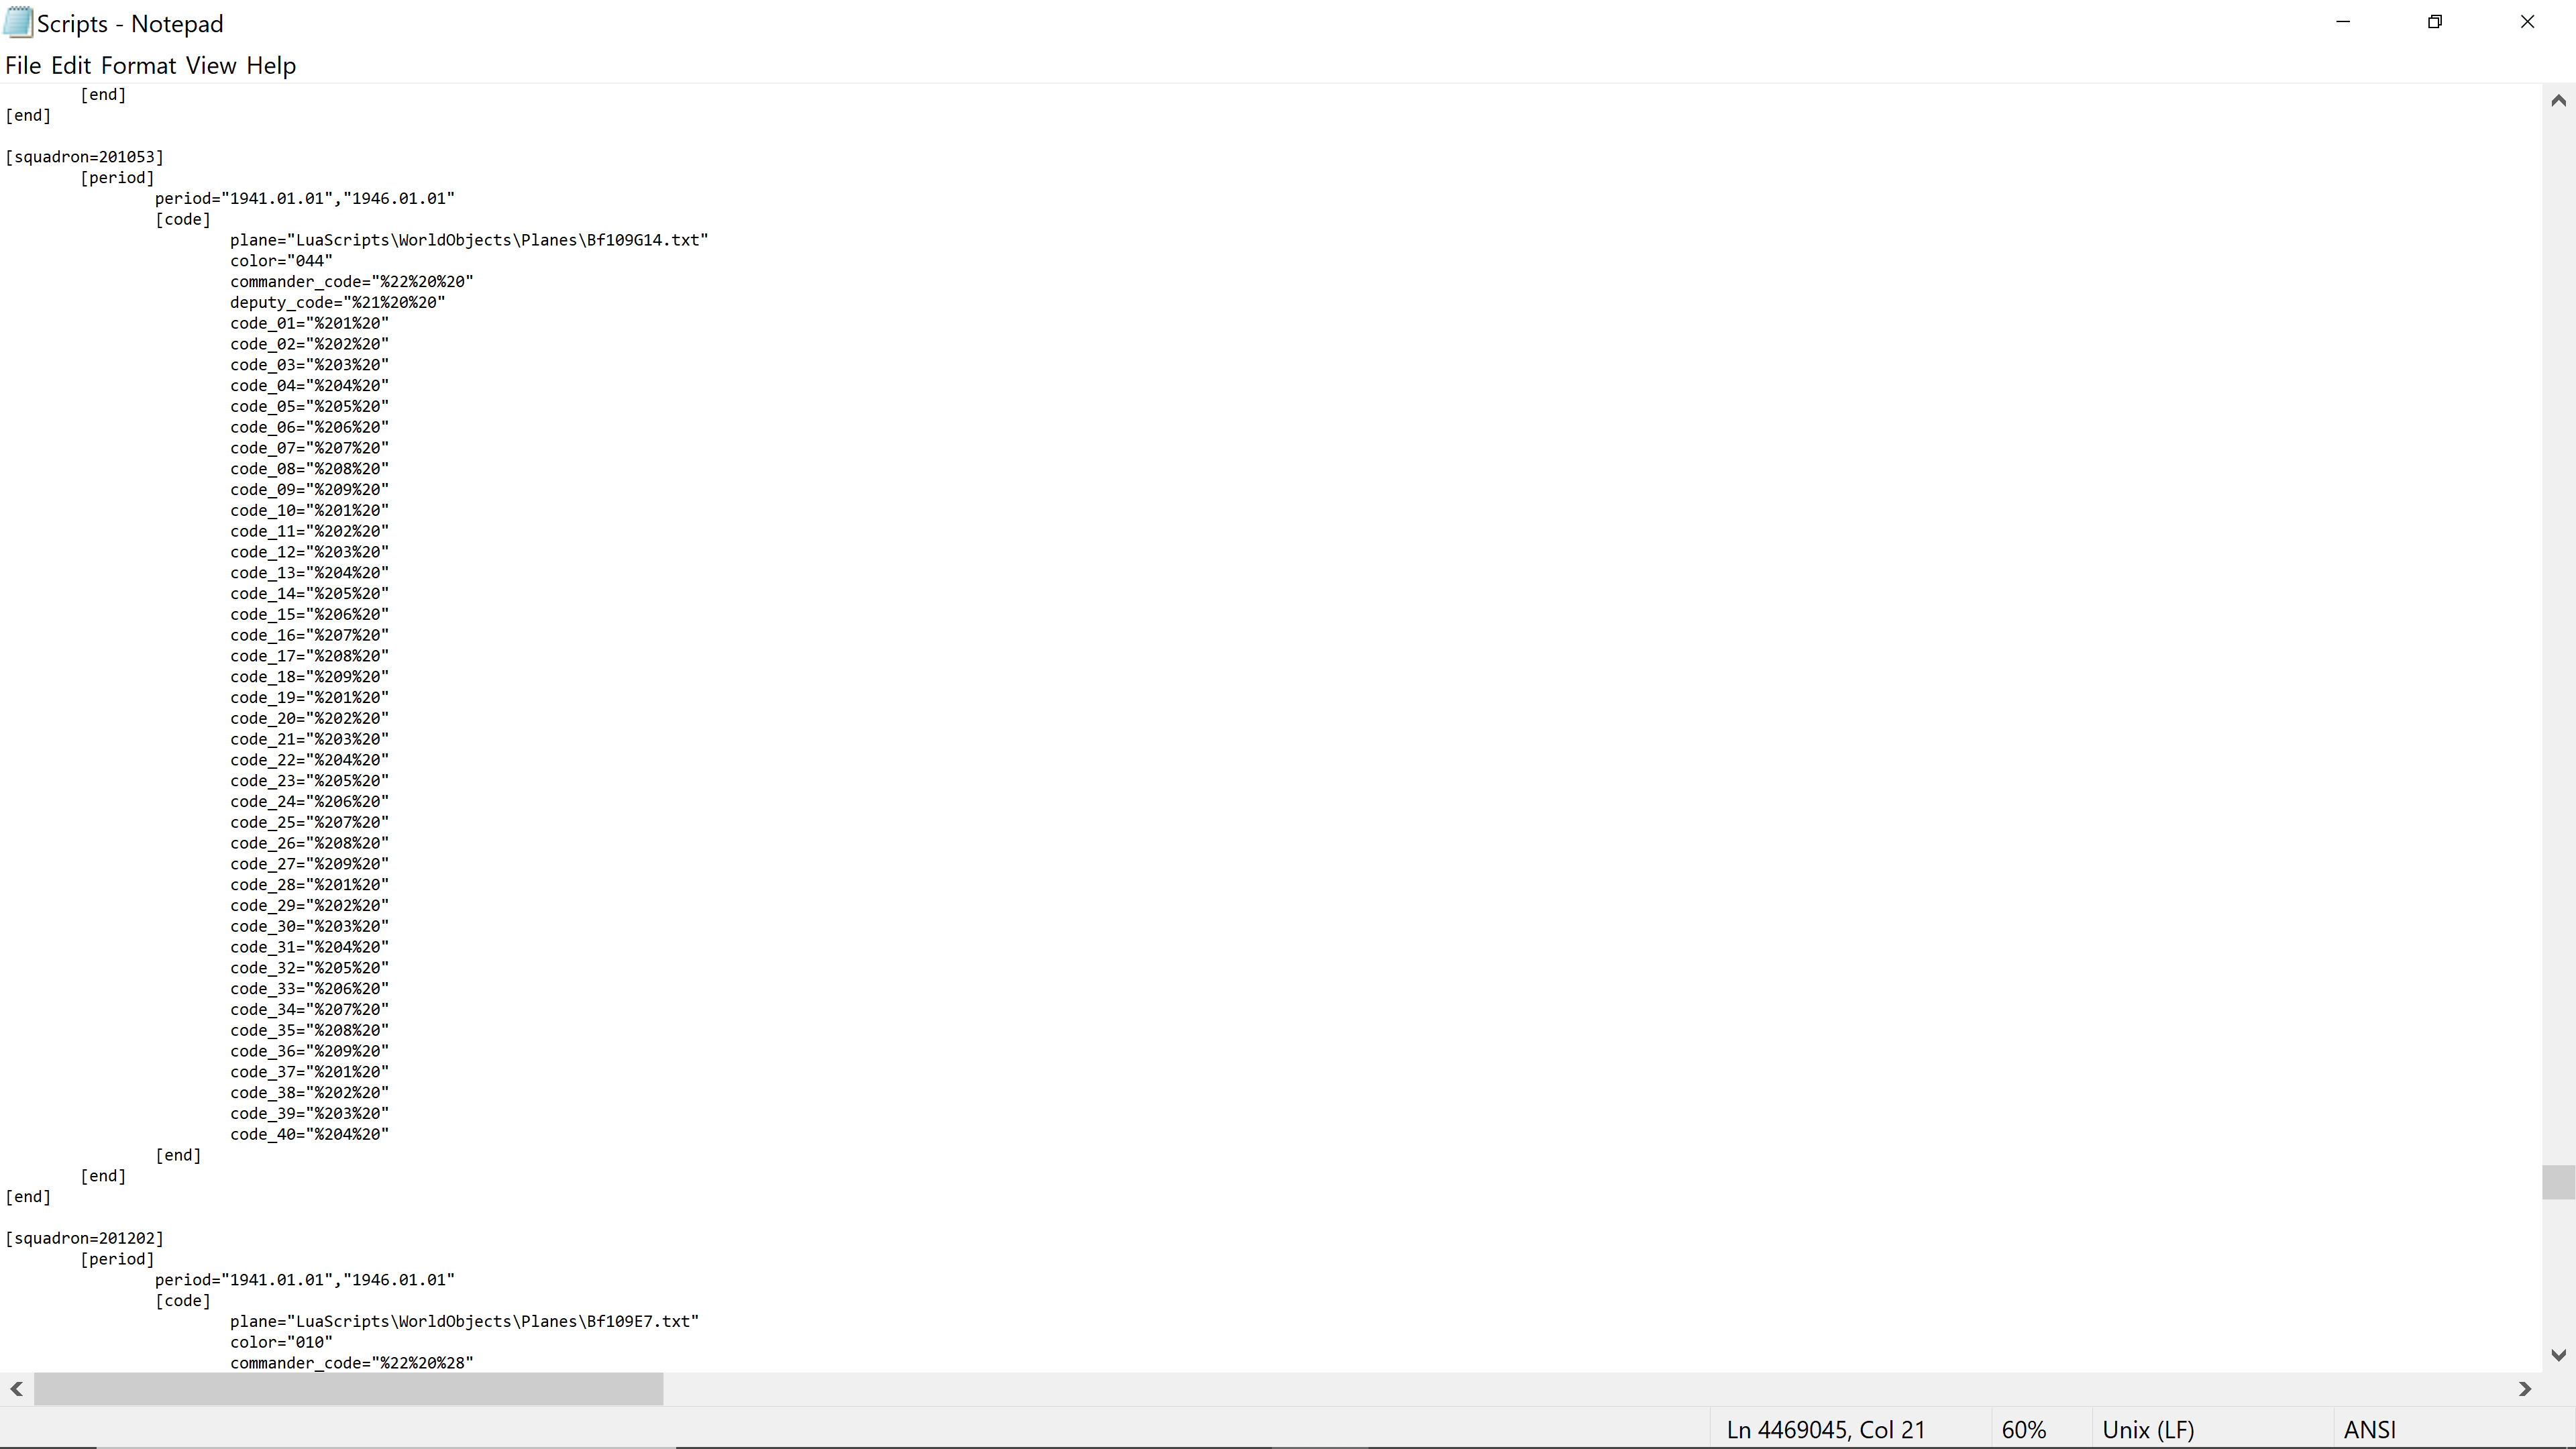This screenshot has height=1449, width=2576.
Task: Open the Edit menu
Action: click(71, 66)
